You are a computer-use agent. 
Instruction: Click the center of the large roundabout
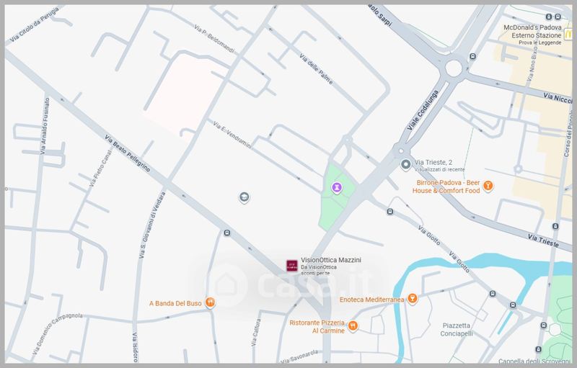coord(454,70)
